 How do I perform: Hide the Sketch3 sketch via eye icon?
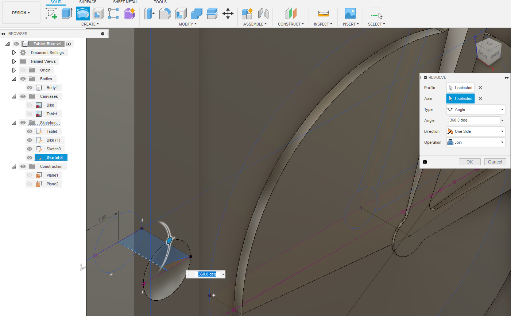click(x=30, y=149)
